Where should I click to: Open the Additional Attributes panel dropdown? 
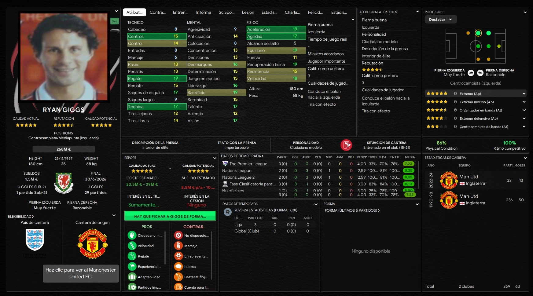417,12
